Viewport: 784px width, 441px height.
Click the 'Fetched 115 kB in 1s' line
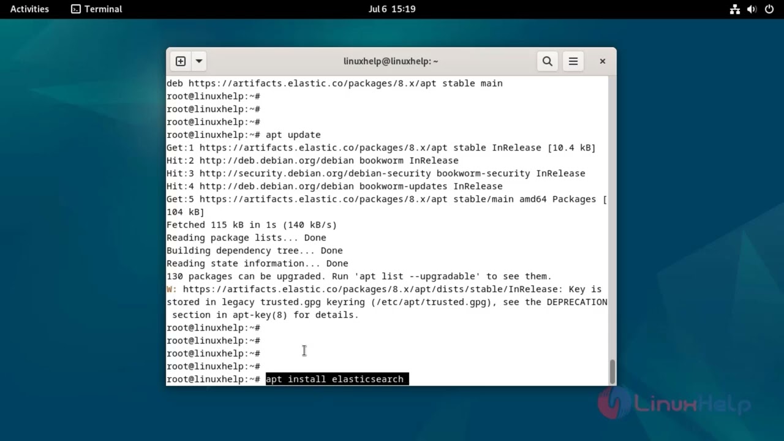(x=252, y=225)
